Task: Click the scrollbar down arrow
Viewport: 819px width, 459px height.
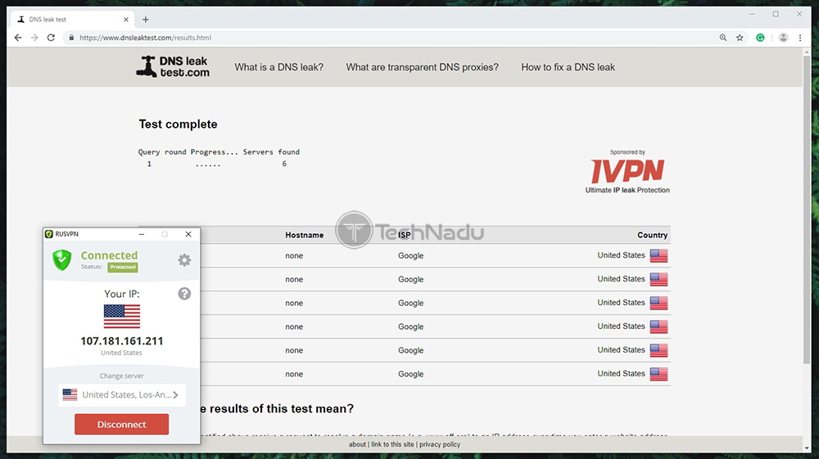Action: click(807, 448)
